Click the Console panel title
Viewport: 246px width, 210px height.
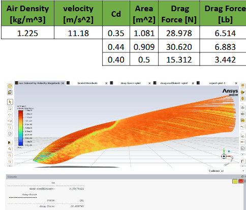pos(12,177)
